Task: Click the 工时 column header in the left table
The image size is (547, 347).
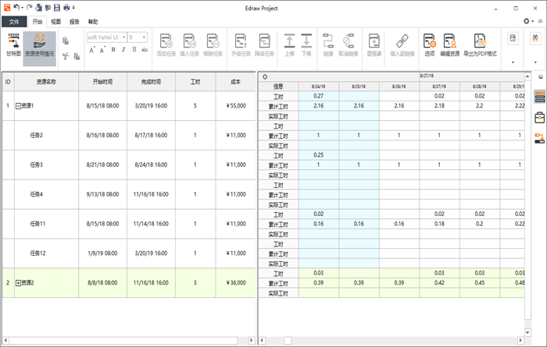Action: click(x=195, y=82)
